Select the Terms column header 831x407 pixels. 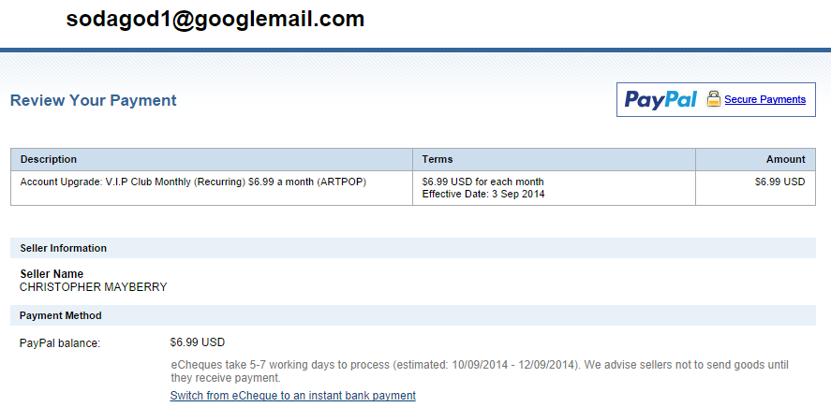point(438,159)
